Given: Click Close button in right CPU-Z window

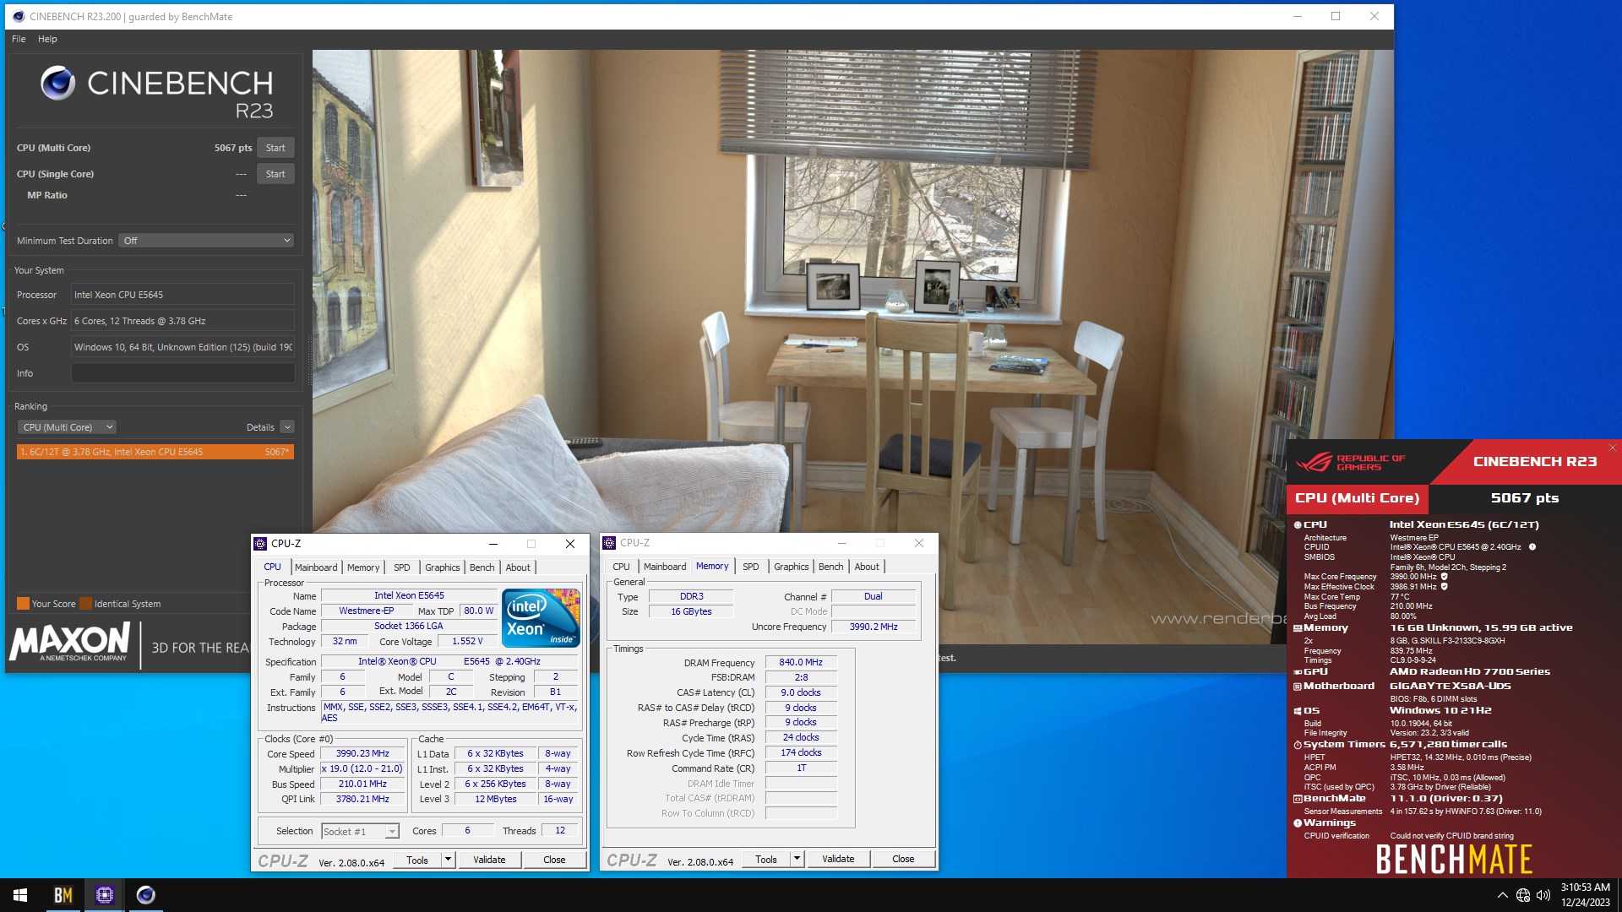Looking at the screenshot, I should tap(903, 859).
